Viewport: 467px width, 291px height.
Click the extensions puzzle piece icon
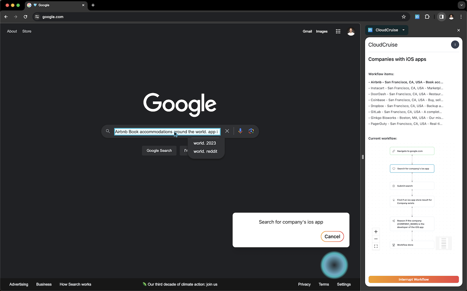(427, 17)
